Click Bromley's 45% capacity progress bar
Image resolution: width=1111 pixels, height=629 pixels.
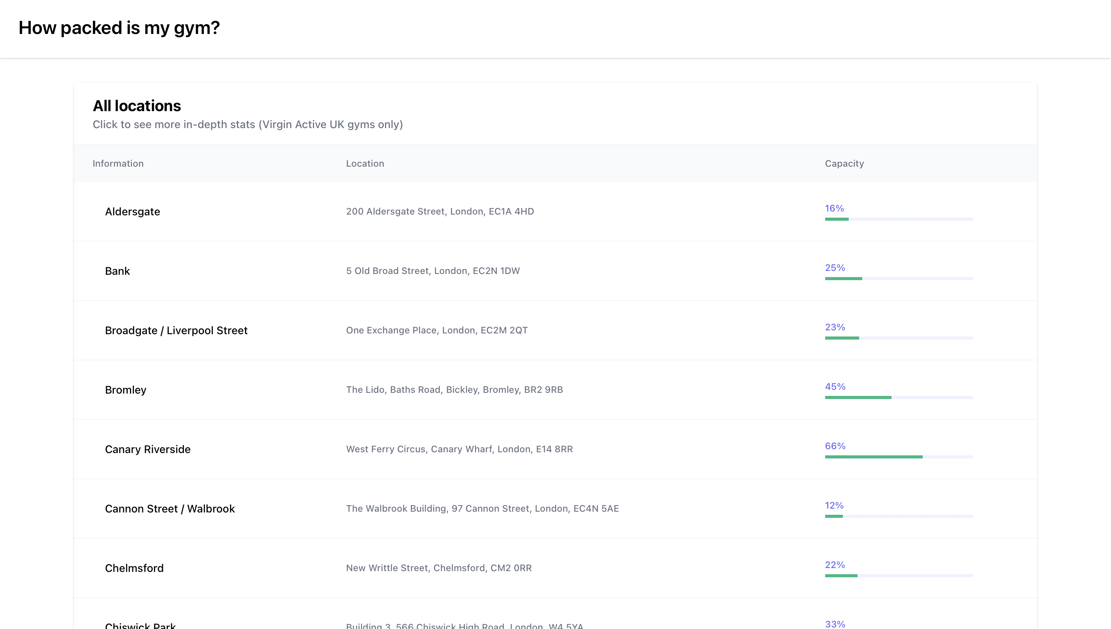(x=898, y=397)
